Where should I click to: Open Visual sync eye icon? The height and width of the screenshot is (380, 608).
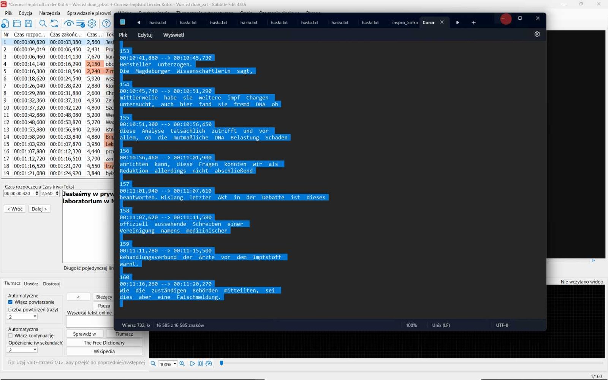pyautogui.click(x=69, y=24)
